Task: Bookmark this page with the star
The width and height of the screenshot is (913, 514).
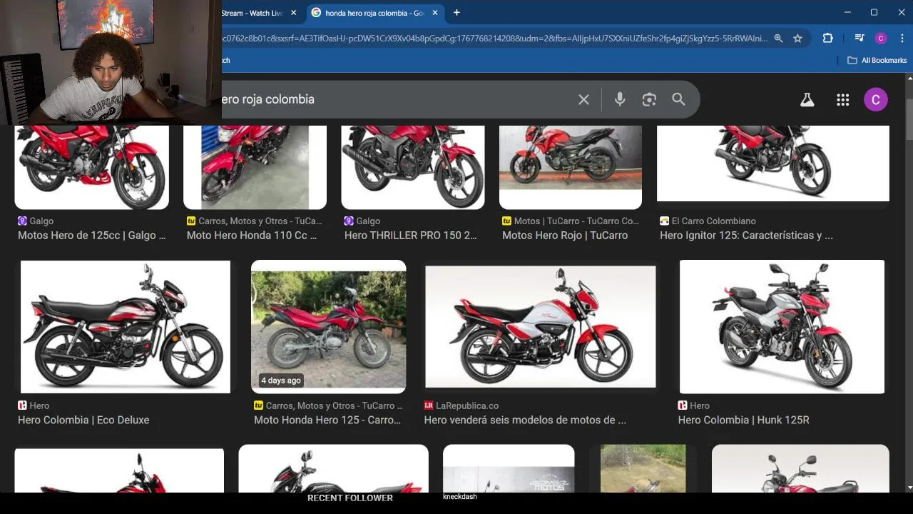Action: [x=797, y=39]
